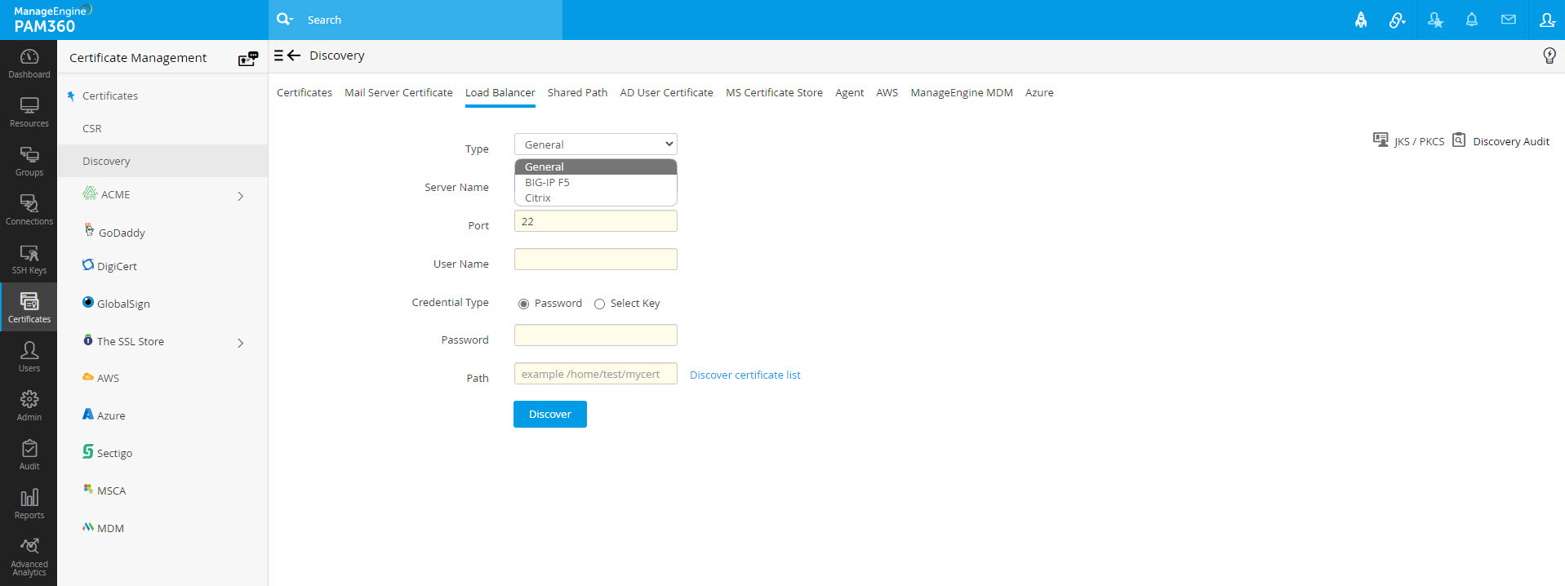Viewport: 1565px width, 586px height.
Task: Expand The SSL Store submenu arrow
Action: pyautogui.click(x=240, y=343)
